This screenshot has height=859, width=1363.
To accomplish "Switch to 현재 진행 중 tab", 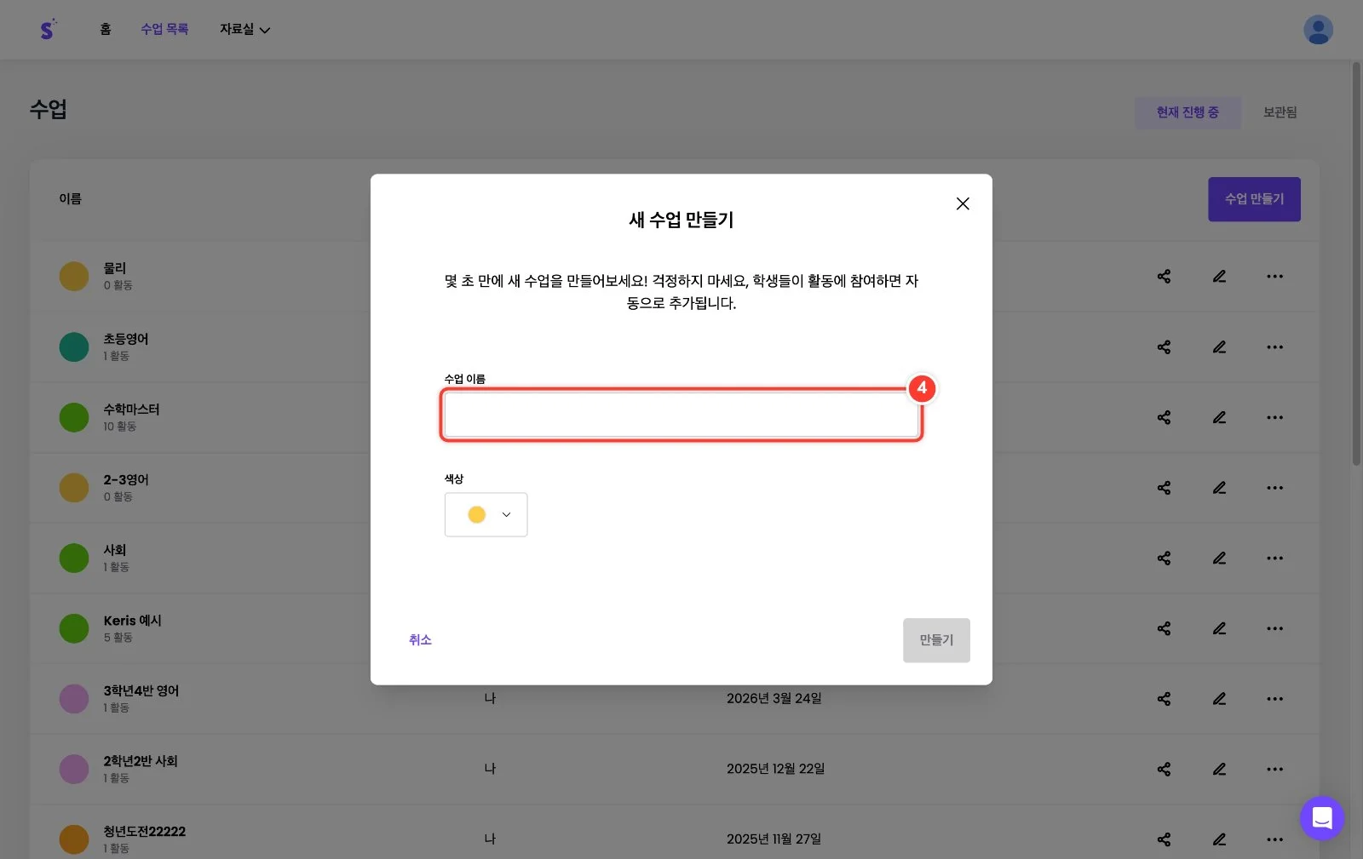I will [1188, 112].
